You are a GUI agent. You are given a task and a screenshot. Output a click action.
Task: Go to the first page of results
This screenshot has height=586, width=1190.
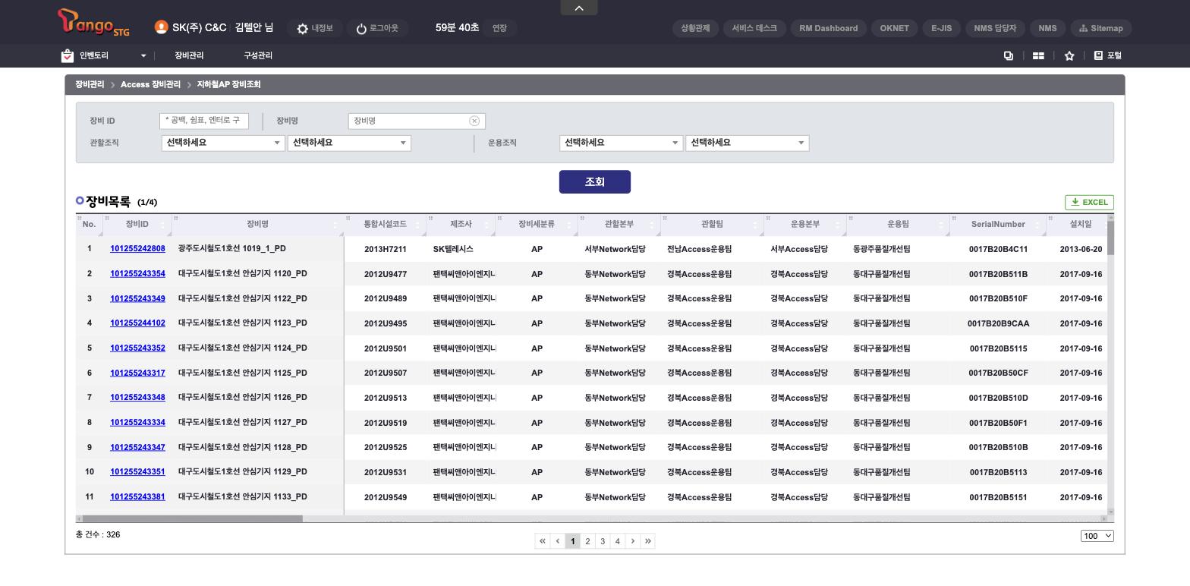tap(543, 541)
